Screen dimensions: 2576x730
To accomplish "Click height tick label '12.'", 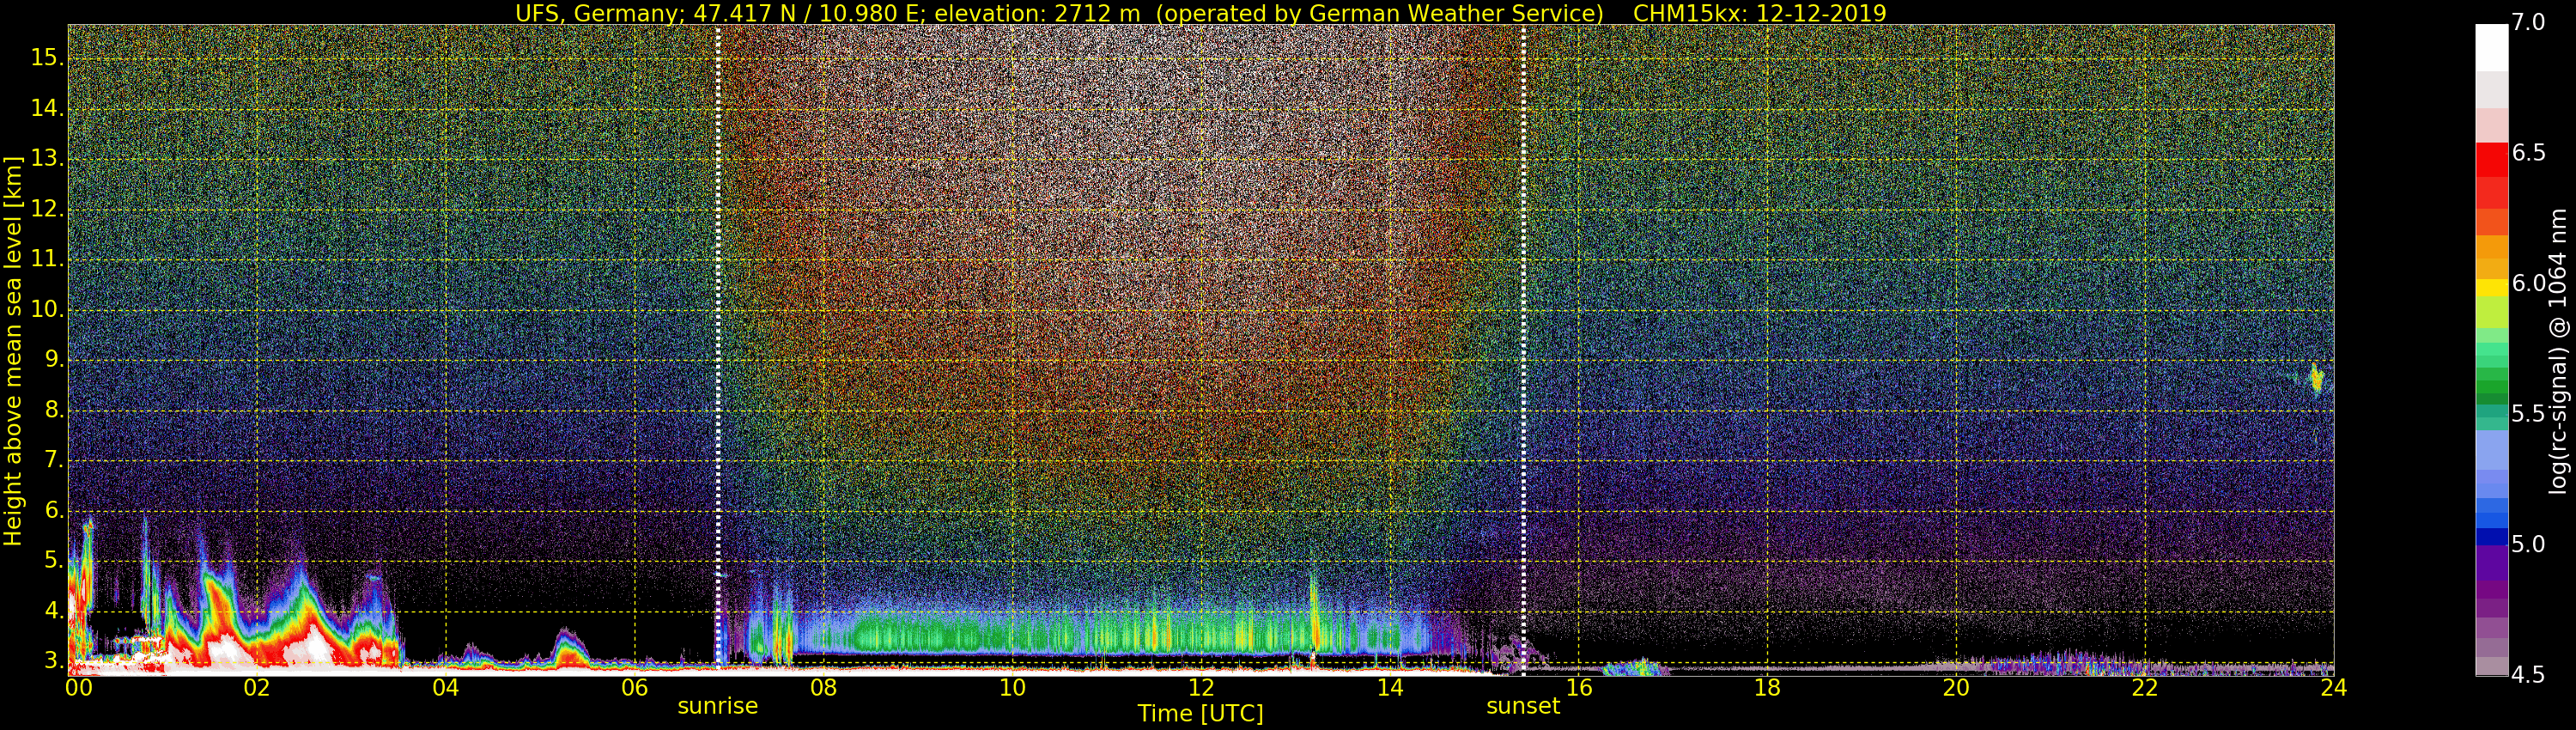I will (47, 209).
